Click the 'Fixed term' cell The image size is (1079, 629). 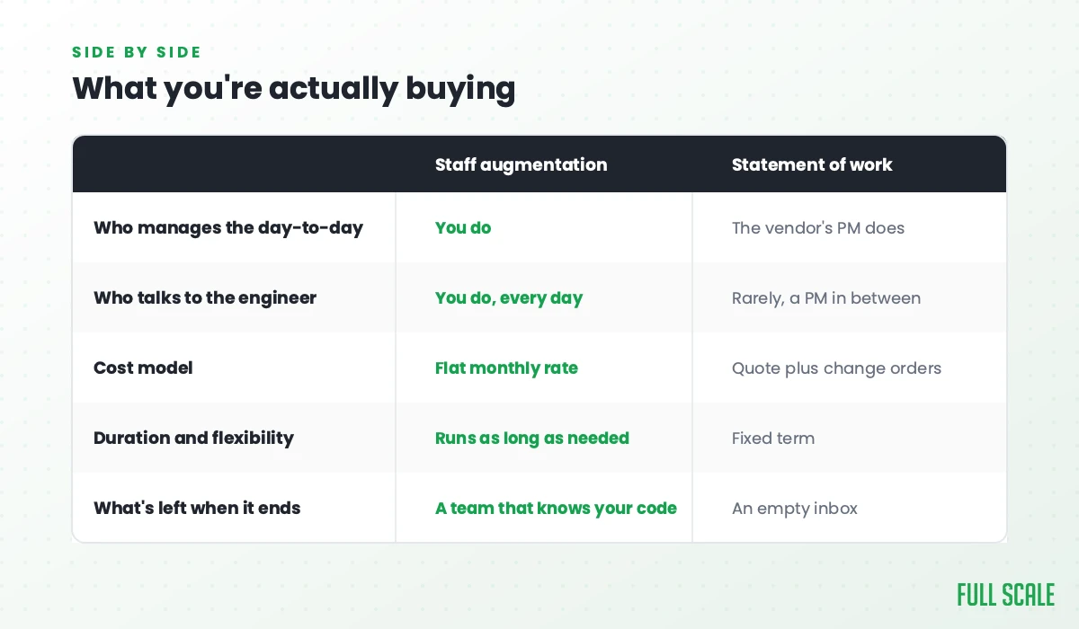773,439
